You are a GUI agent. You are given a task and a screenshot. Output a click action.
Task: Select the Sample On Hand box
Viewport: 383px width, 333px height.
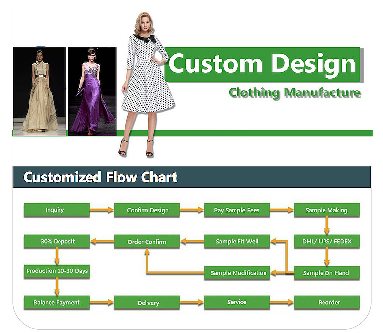click(327, 273)
